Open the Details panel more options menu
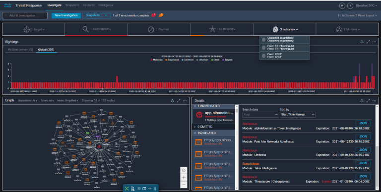381x192 pixels. [x=374, y=101]
